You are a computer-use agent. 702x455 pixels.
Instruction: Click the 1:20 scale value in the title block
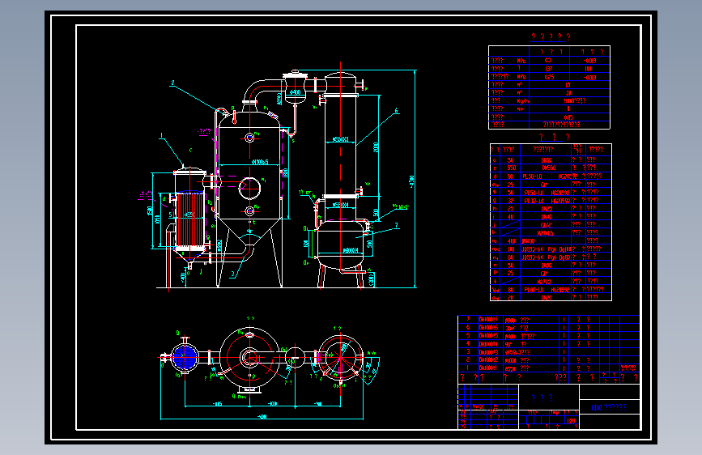[x=571, y=421]
